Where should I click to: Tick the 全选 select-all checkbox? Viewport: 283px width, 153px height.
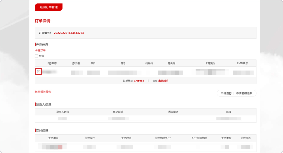click(x=36, y=56)
